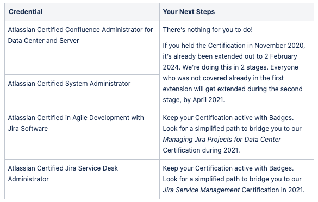Select "Atlassian Certified Confluence Administrator" cell text
Viewport: 318px width, 202px height.
click(80, 35)
